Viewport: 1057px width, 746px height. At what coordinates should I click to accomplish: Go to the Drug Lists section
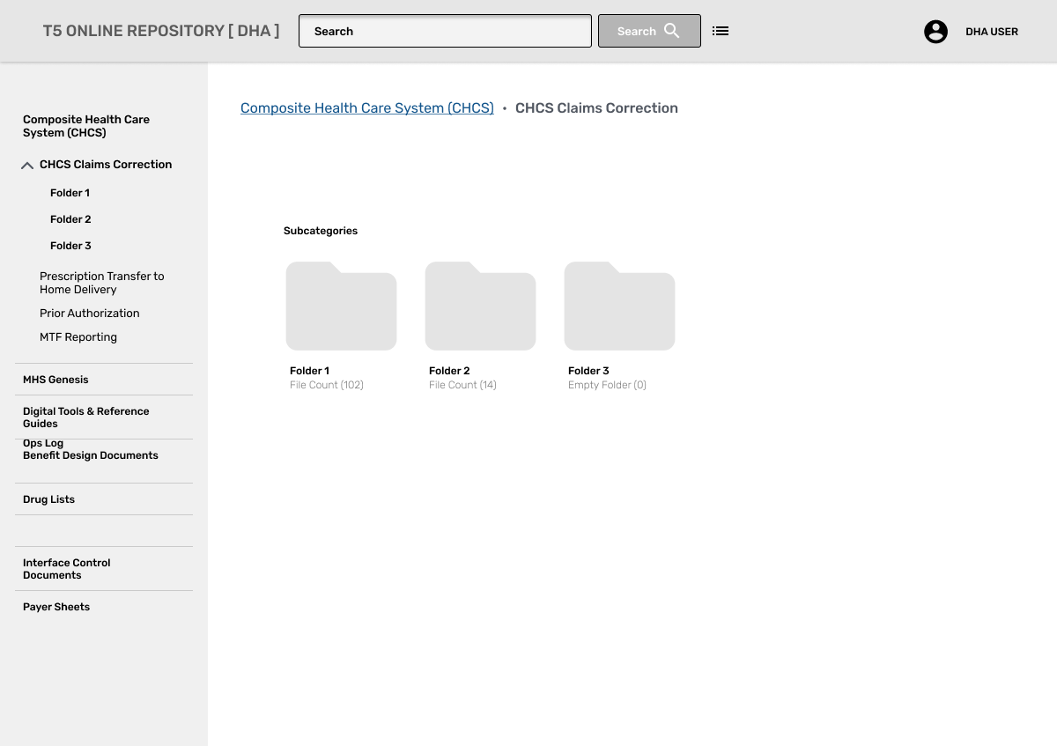48,499
